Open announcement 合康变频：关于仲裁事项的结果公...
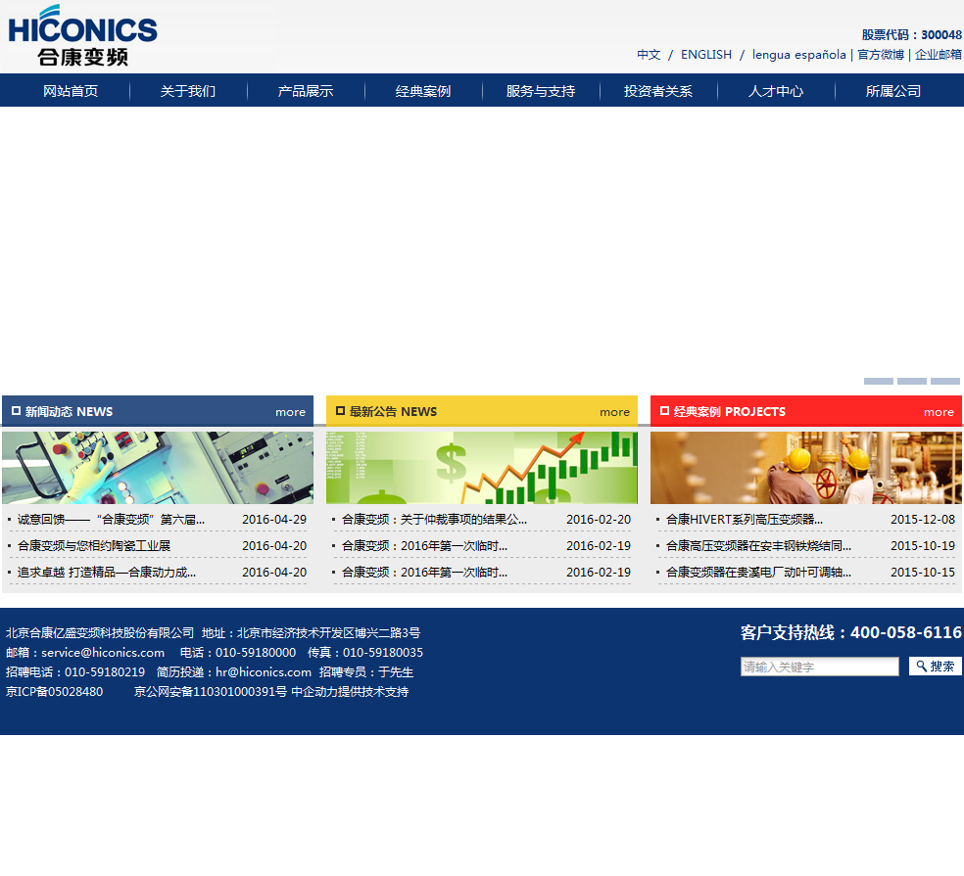Image resolution: width=964 pixels, height=876 pixels. pyautogui.click(x=434, y=520)
